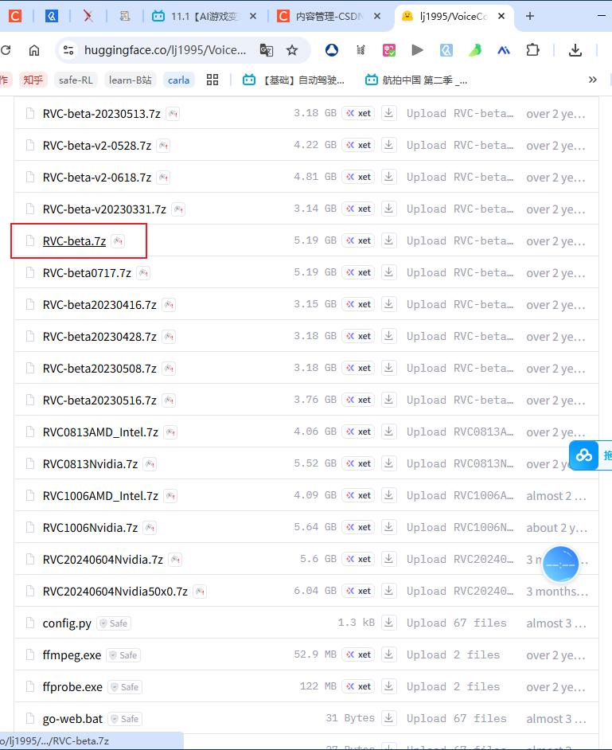This screenshot has height=750, width=612.
Task: Click the scan badge beside RVC0813Nvidia.7z
Action: [x=150, y=464]
